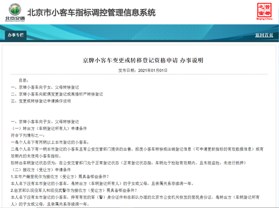This screenshot has width=279, height=208.
Task: Click question 1.本市户籍居民作为接收方需具备哪些条件
Action: point(60,177)
